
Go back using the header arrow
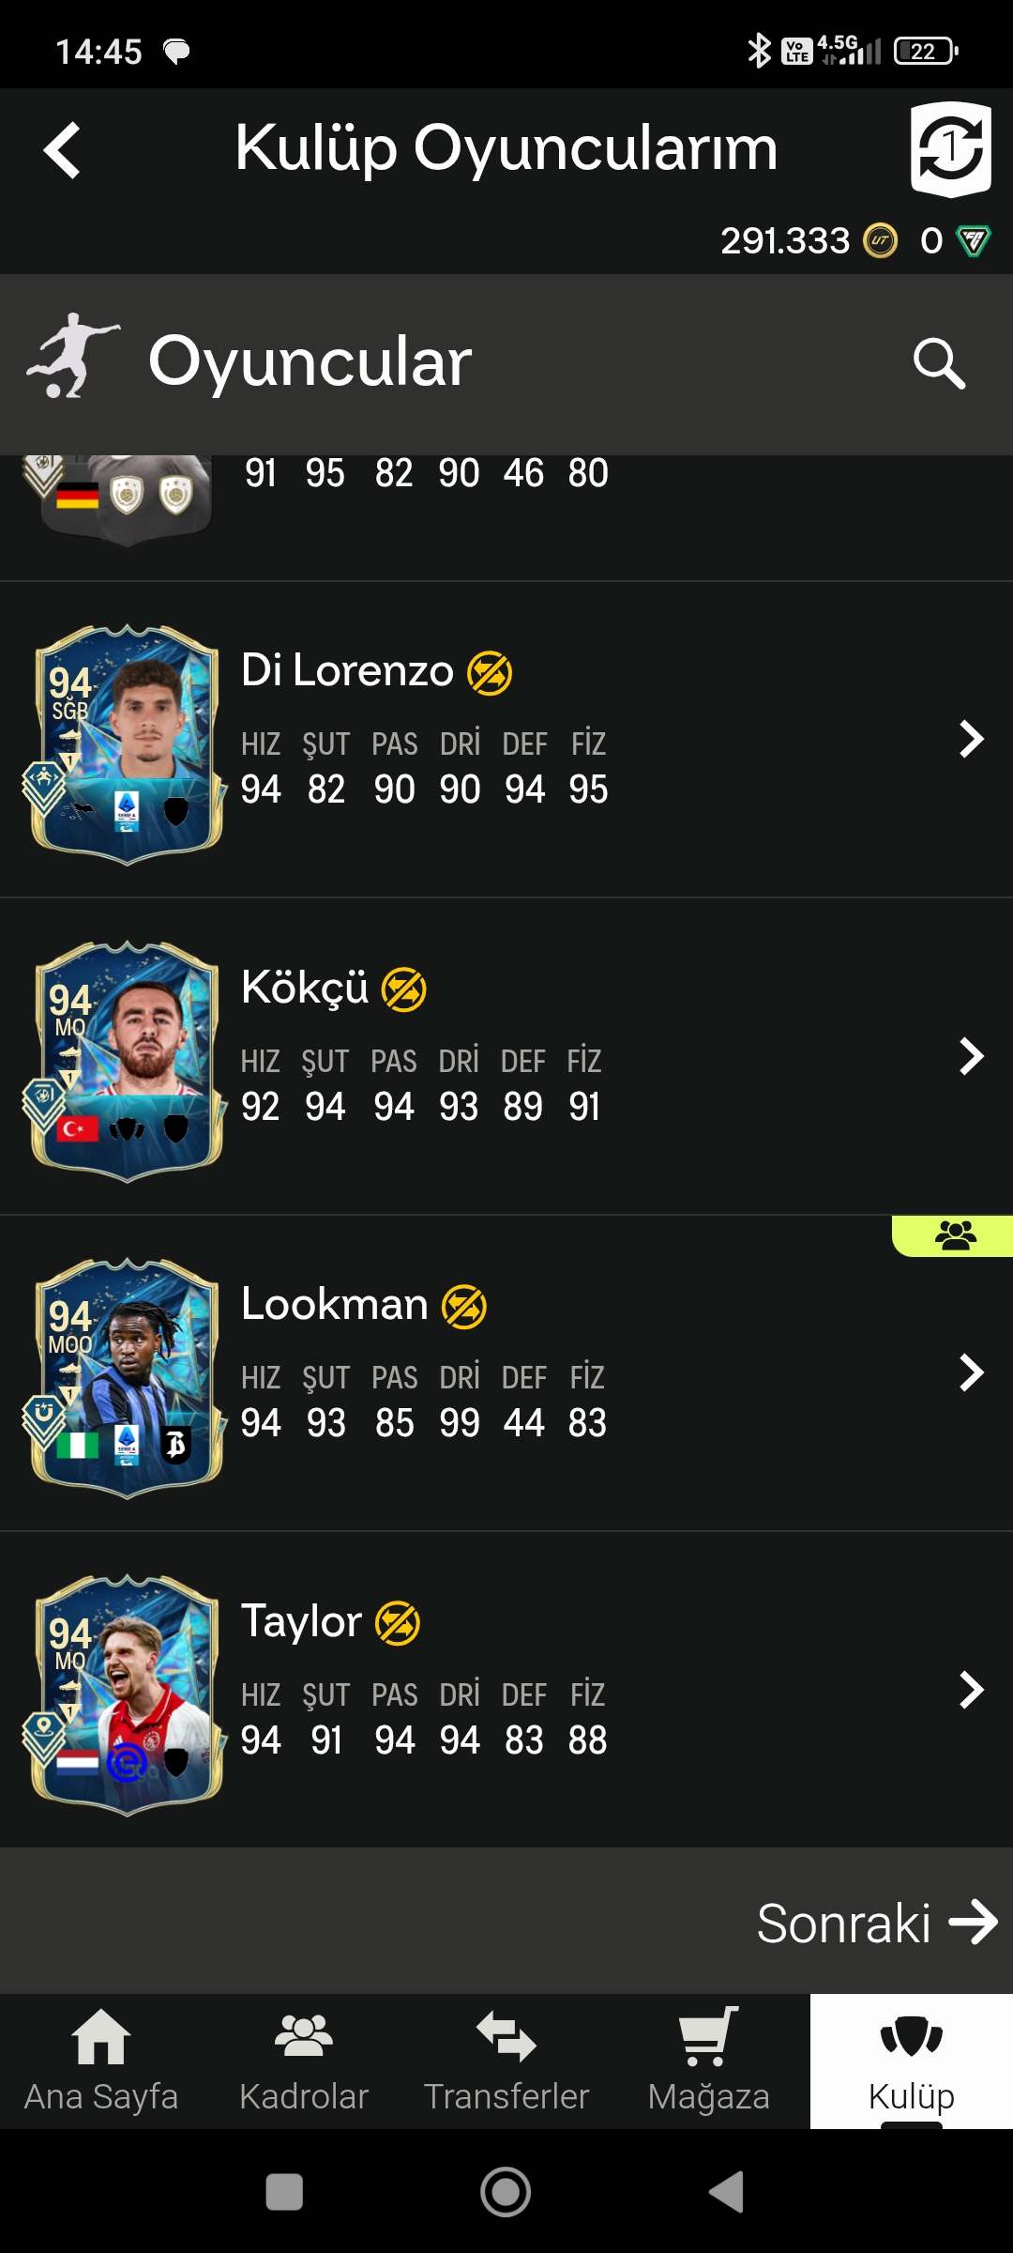[63, 150]
